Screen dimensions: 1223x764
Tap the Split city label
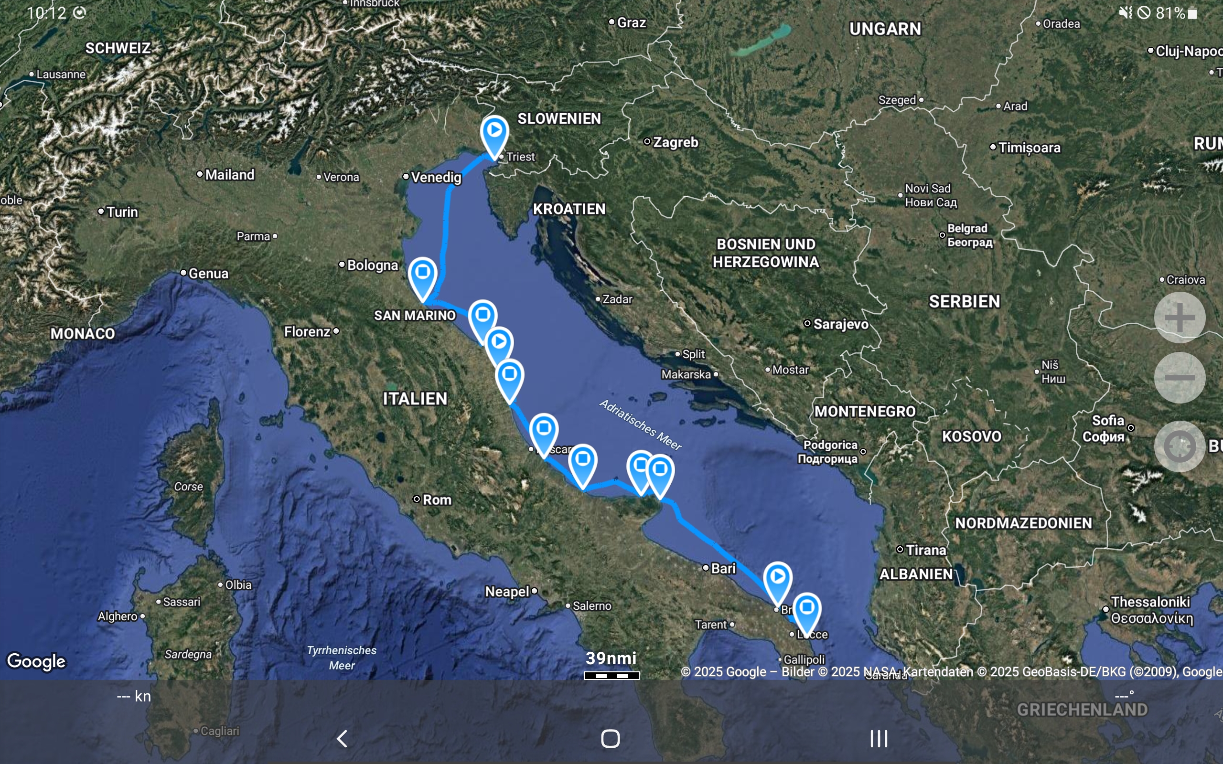(693, 354)
